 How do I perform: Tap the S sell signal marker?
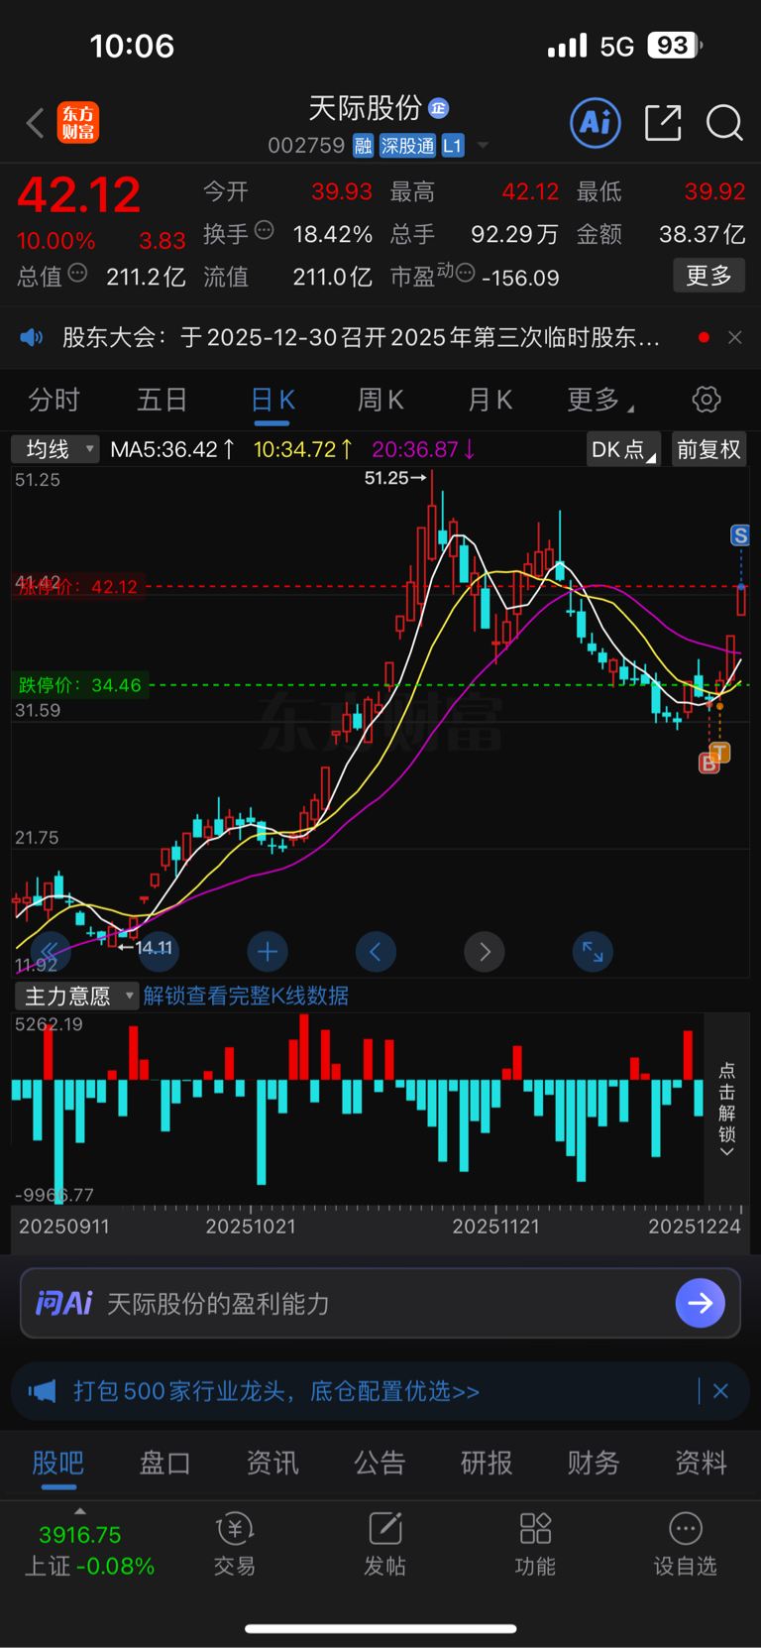click(x=740, y=536)
